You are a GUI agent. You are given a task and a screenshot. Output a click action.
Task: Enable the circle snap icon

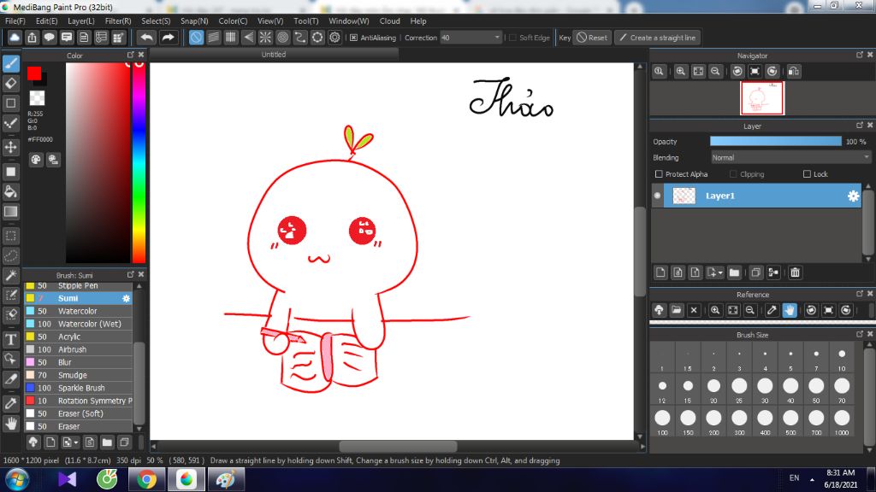click(x=282, y=38)
